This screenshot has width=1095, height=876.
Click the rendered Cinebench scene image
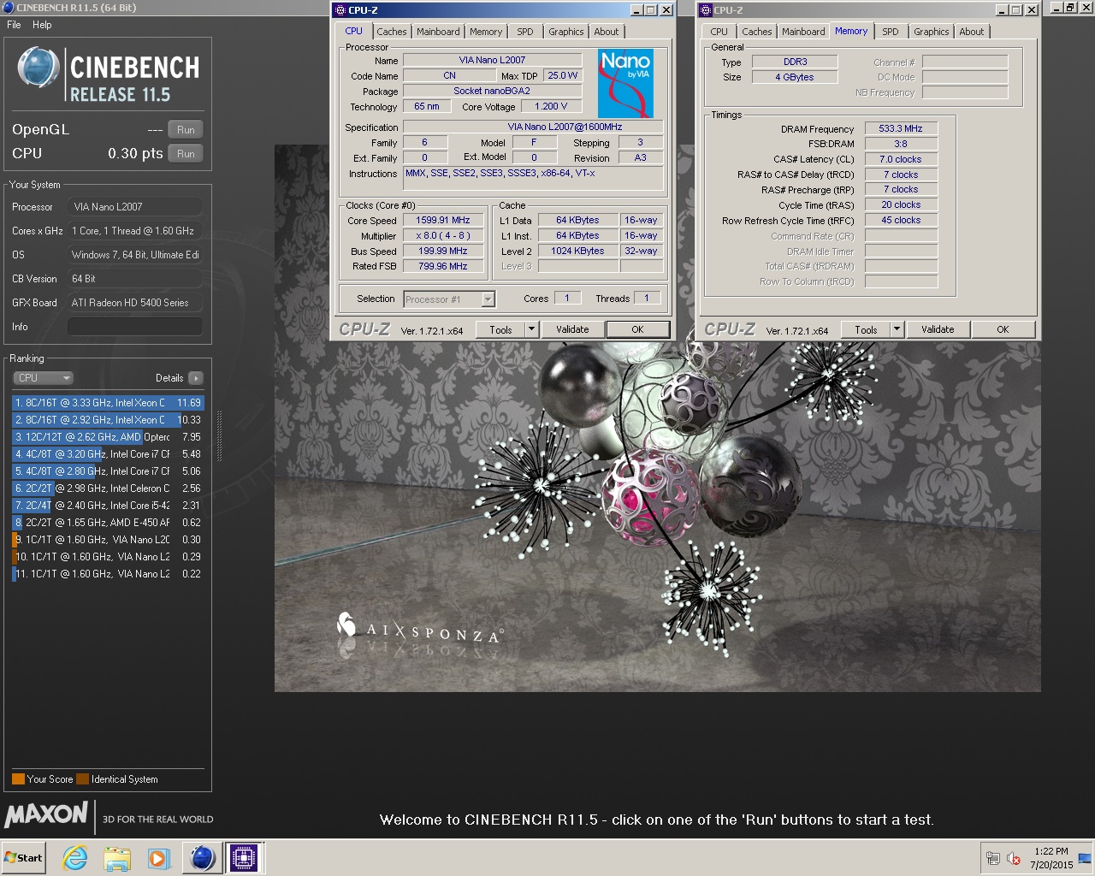click(657, 418)
